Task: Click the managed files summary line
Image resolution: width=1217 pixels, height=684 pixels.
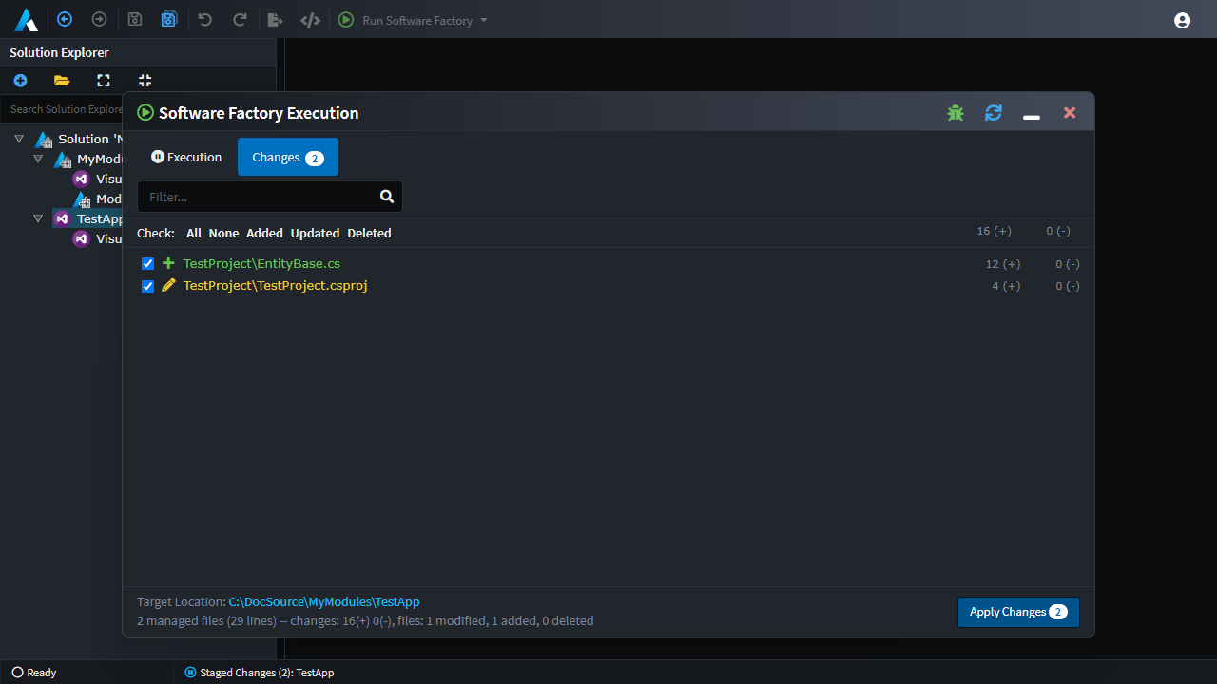Action: [365, 620]
